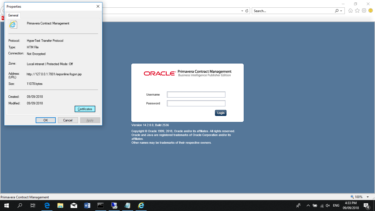375x211 pixels.
Task: Click Cancel in the Properties dialog
Action: point(68,120)
